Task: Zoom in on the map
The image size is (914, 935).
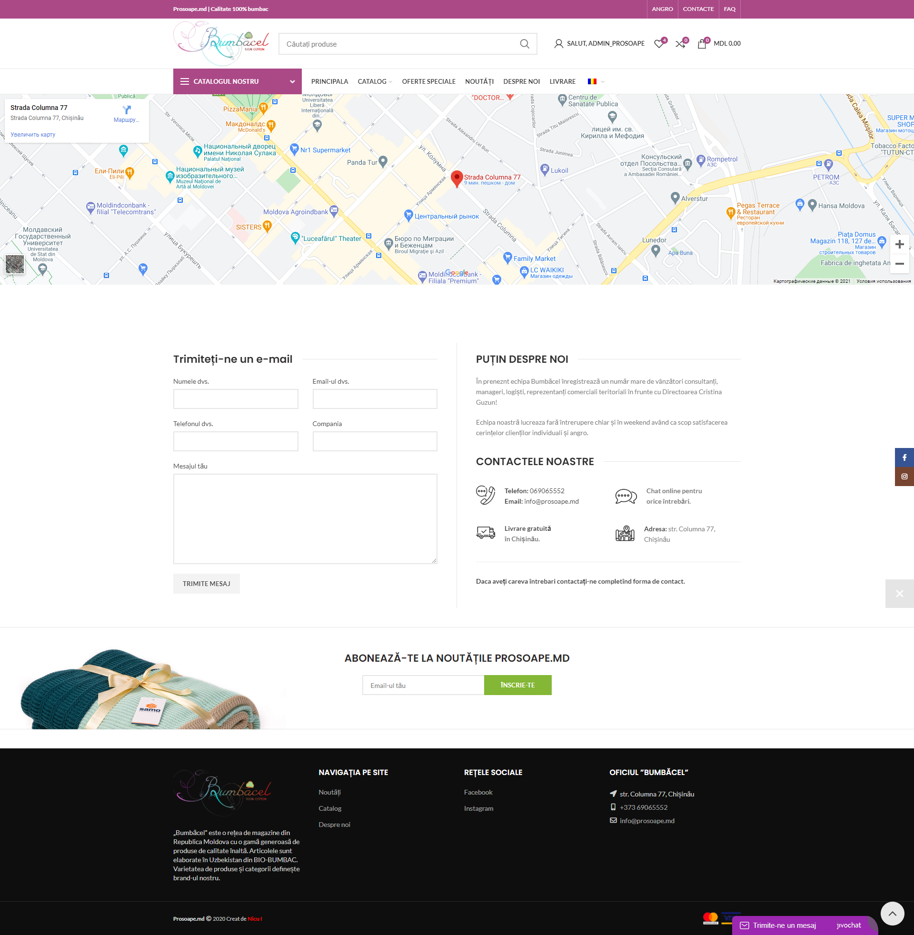Action: point(899,244)
